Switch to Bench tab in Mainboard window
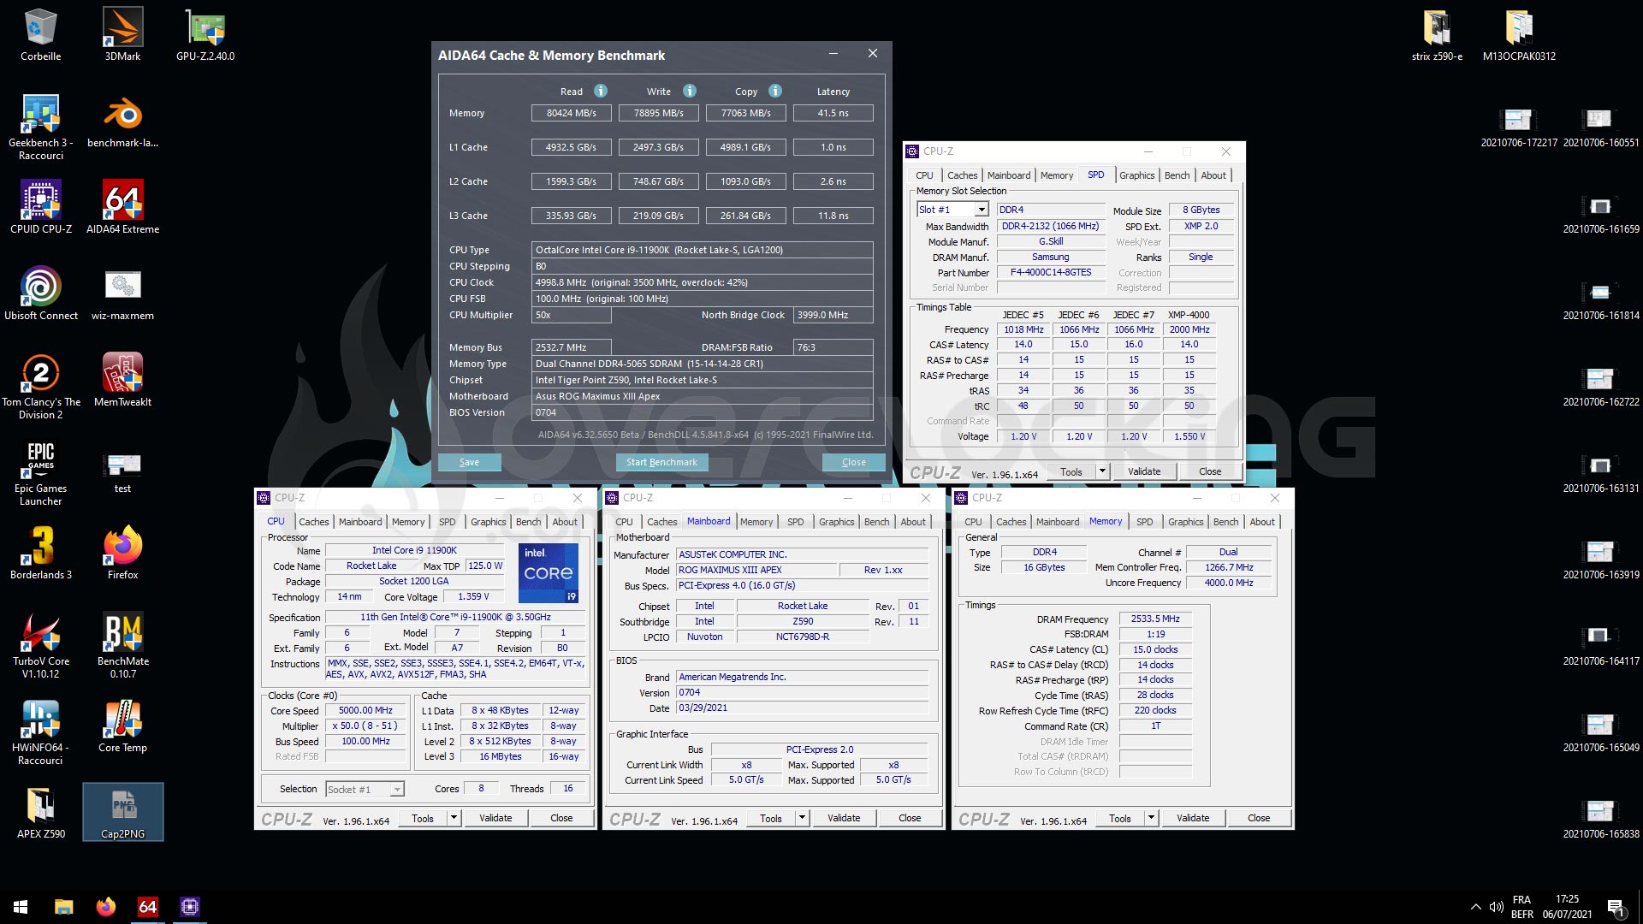This screenshot has height=924, width=1643. [x=876, y=522]
